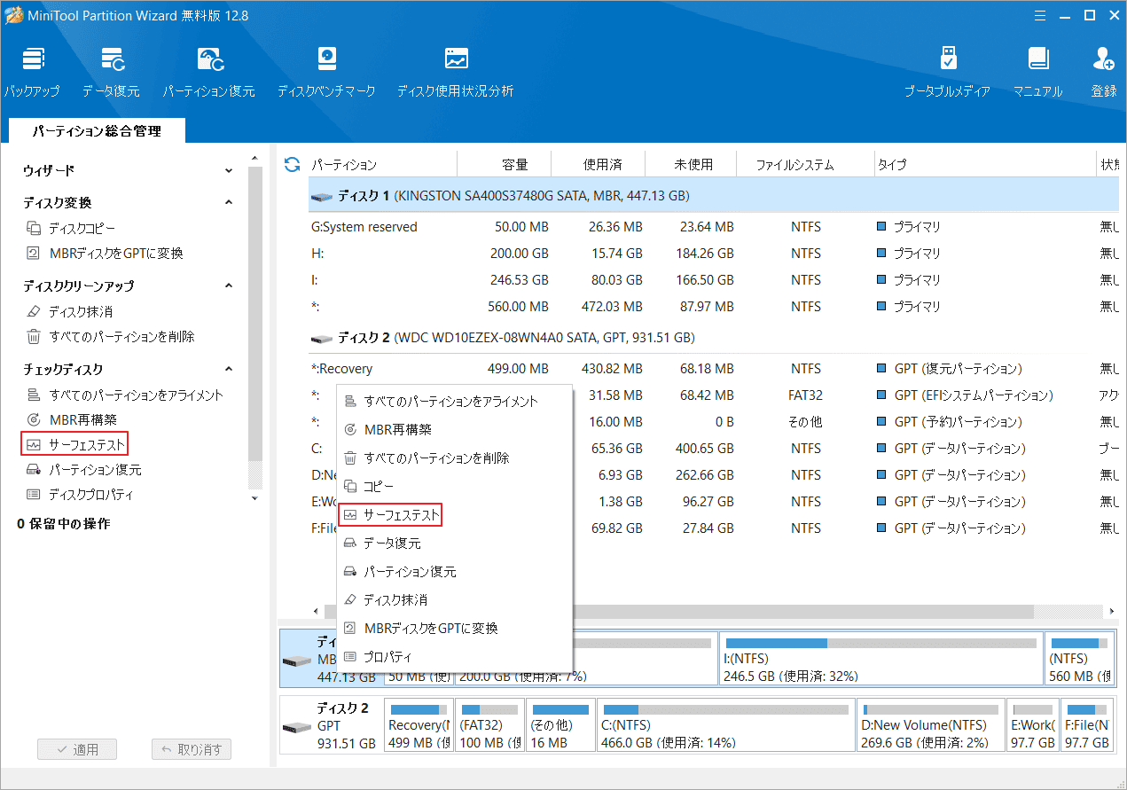
Task: Start サーフェステスト from sidebar
Action: pos(76,444)
